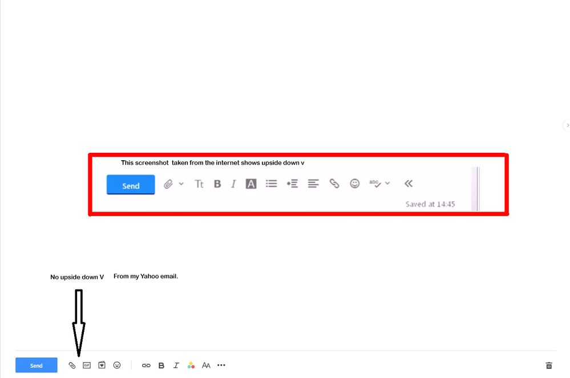
Task: Click the Tt font style icon
Action: click(x=199, y=184)
